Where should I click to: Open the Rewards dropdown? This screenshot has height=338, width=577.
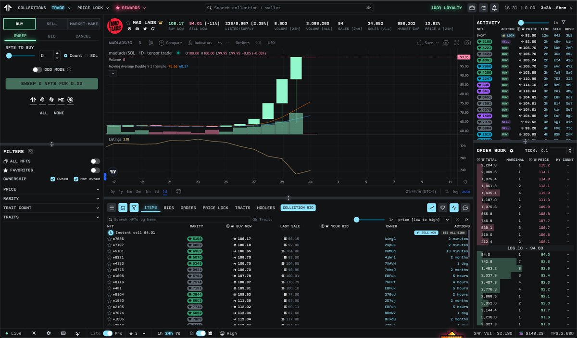(x=130, y=8)
